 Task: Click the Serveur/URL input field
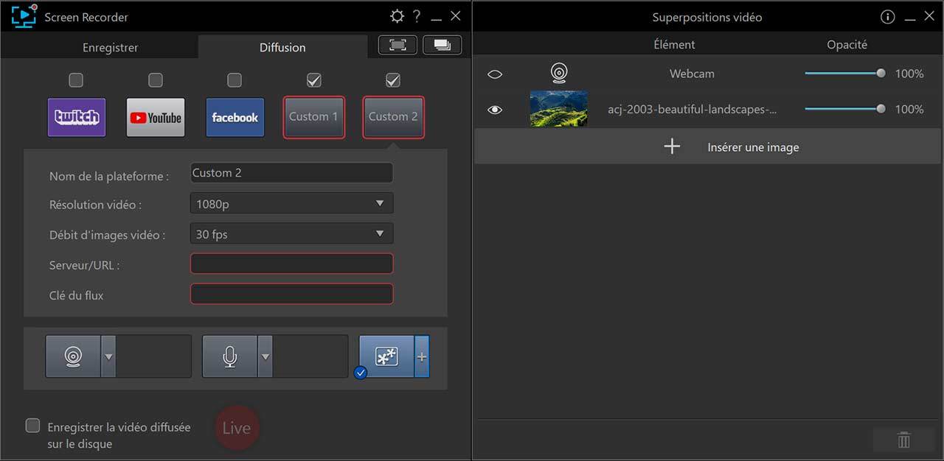(x=291, y=264)
